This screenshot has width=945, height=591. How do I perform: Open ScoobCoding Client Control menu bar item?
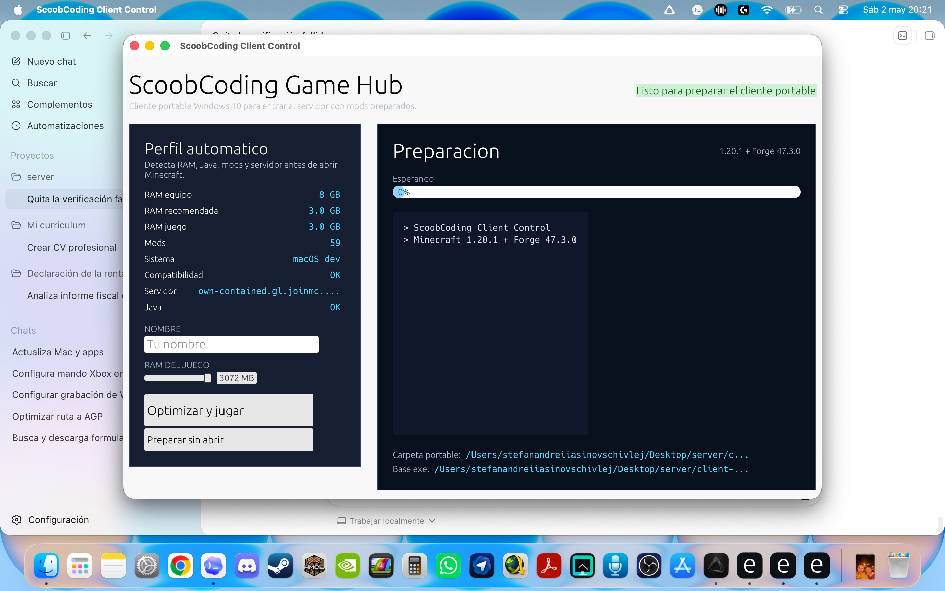coord(96,10)
